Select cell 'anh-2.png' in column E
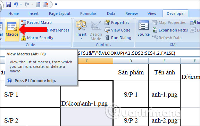200x126 pixels. [165, 117]
